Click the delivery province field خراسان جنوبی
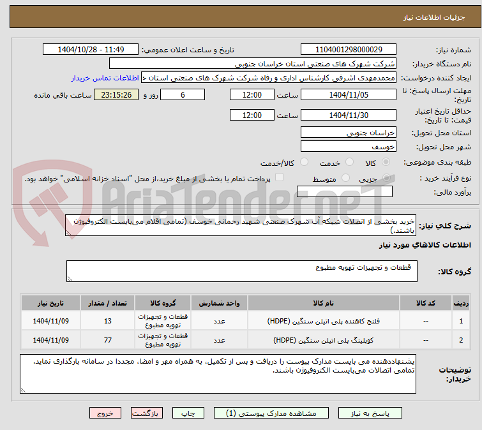482x430 pixels. click(349, 132)
